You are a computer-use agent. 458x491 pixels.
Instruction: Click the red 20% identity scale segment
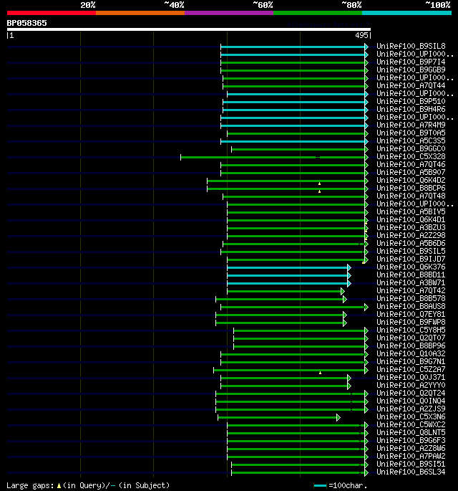click(52, 13)
